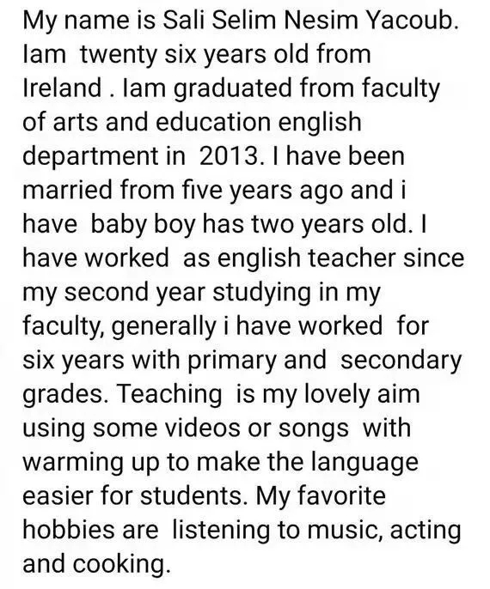Click the word 'education' in the text
This screenshot has width=490, height=589.
click(213, 122)
